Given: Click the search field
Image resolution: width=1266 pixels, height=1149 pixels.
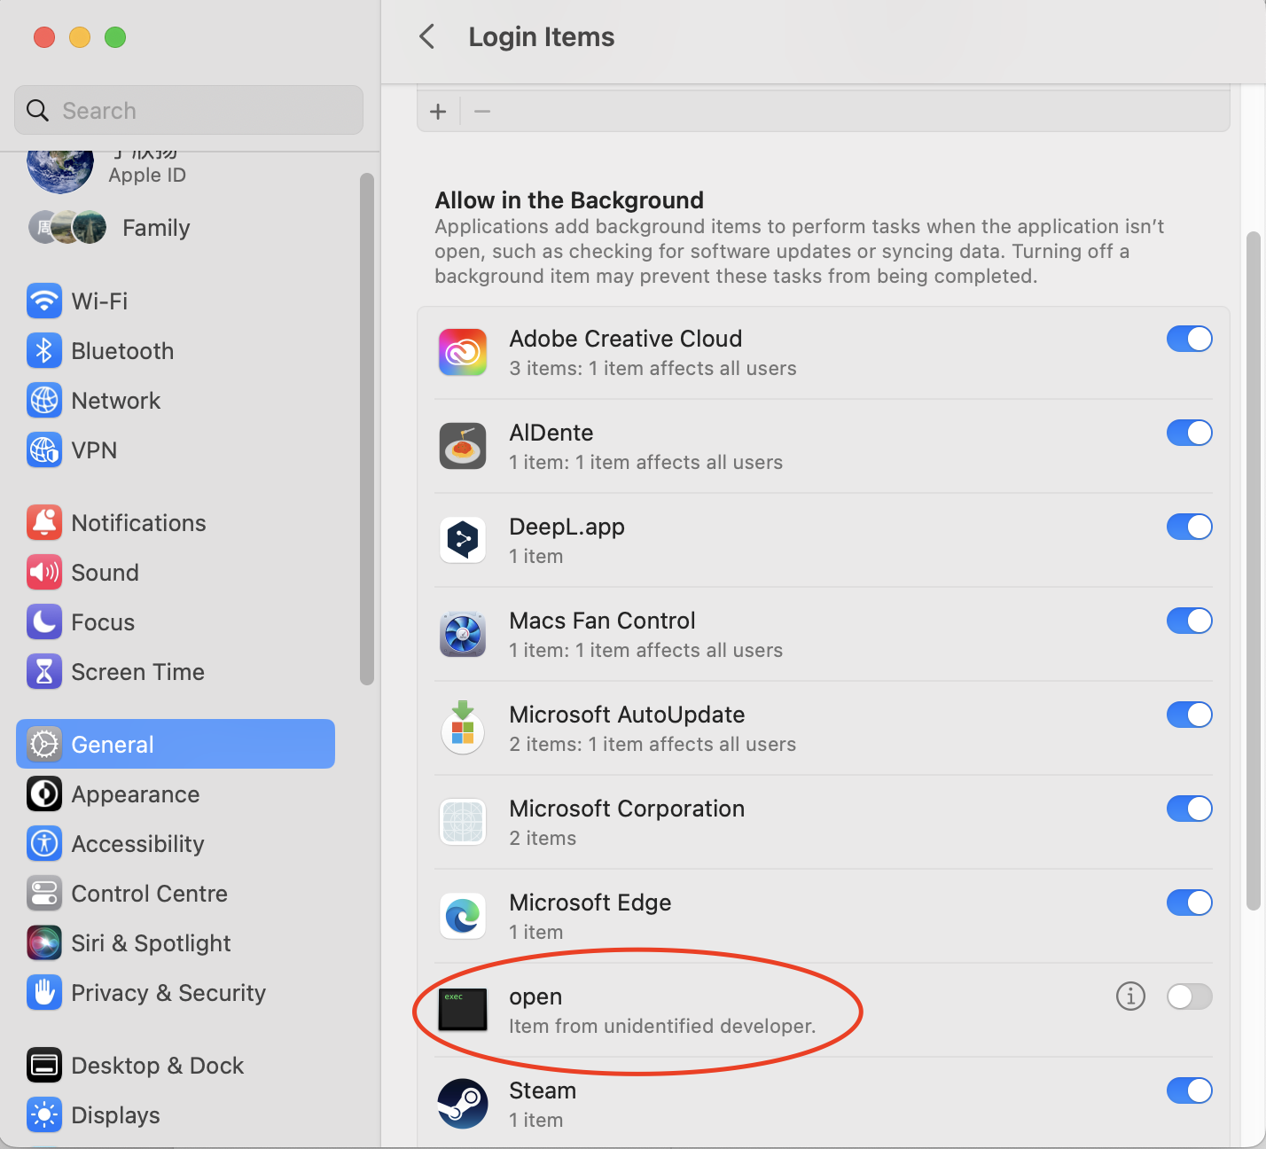Looking at the screenshot, I should pos(188,110).
